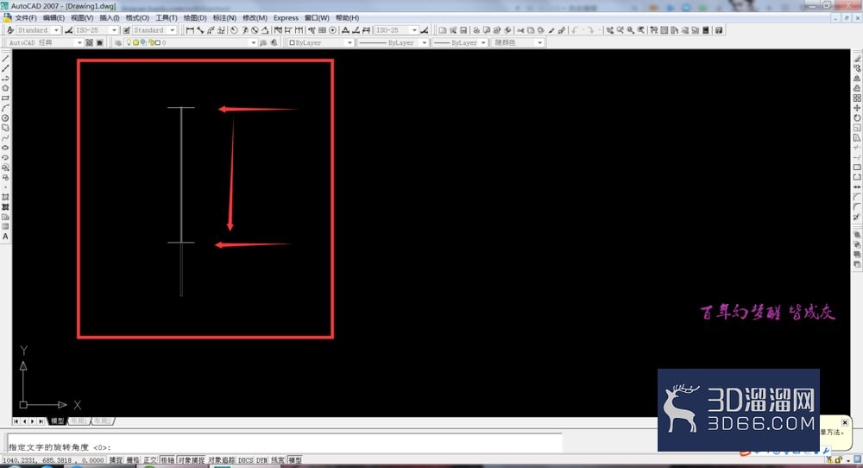Image resolution: width=863 pixels, height=468 pixels.
Task: Select the Multiline Text A tool
Action: (x=5, y=237)
